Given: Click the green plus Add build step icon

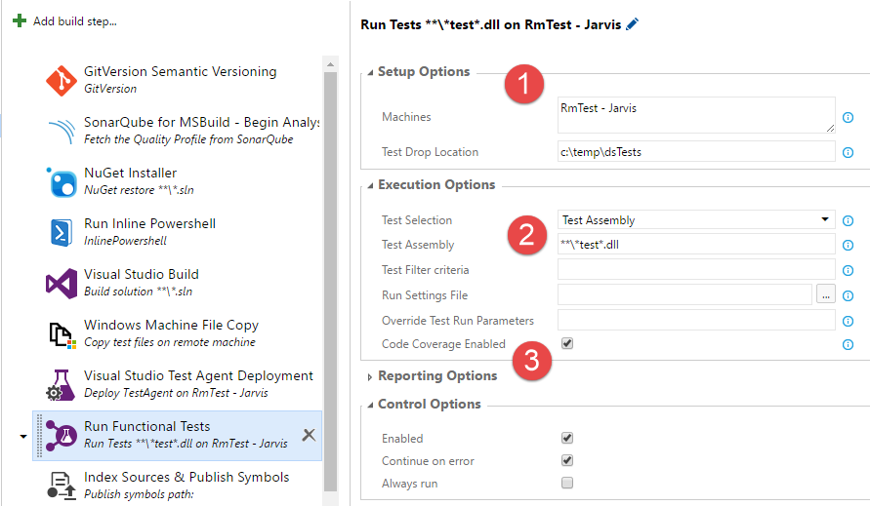Looking at the screenshot, I should 20,21.
